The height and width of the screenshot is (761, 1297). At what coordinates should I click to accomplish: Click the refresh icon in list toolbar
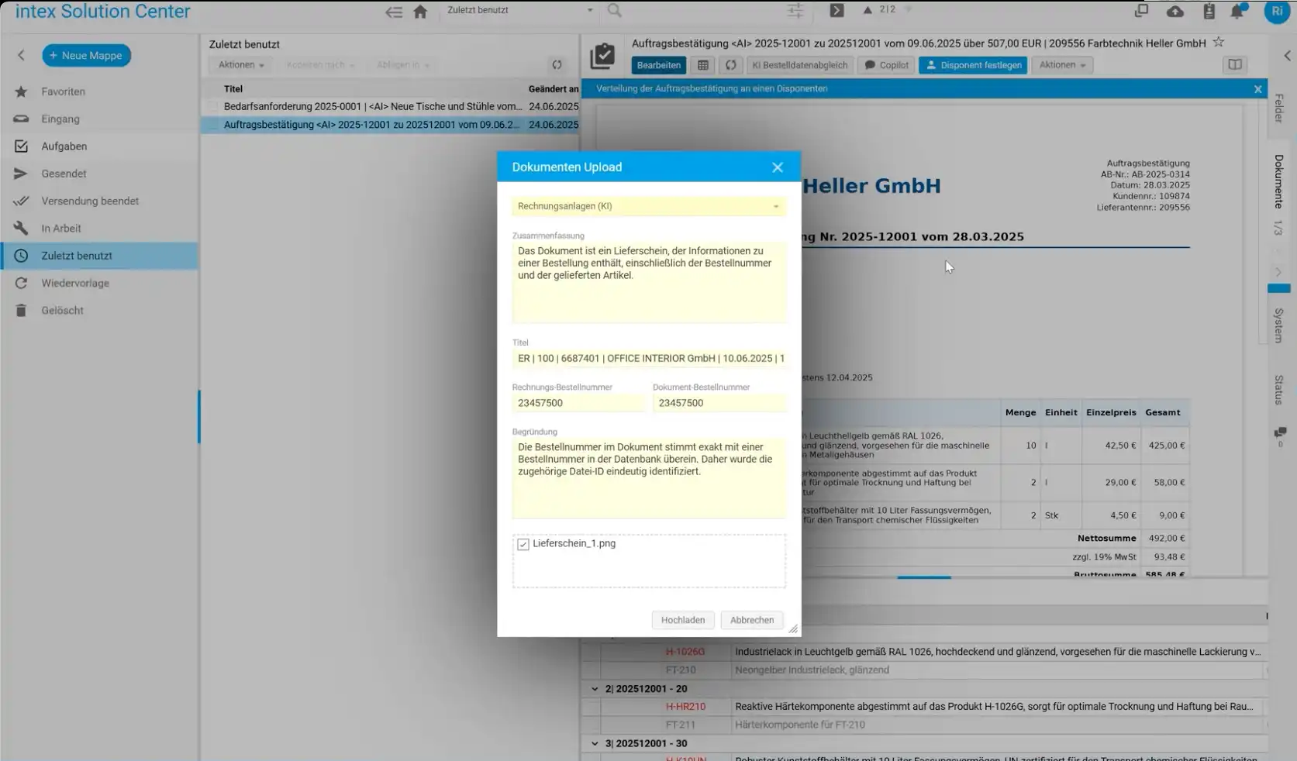pos(557,65)
